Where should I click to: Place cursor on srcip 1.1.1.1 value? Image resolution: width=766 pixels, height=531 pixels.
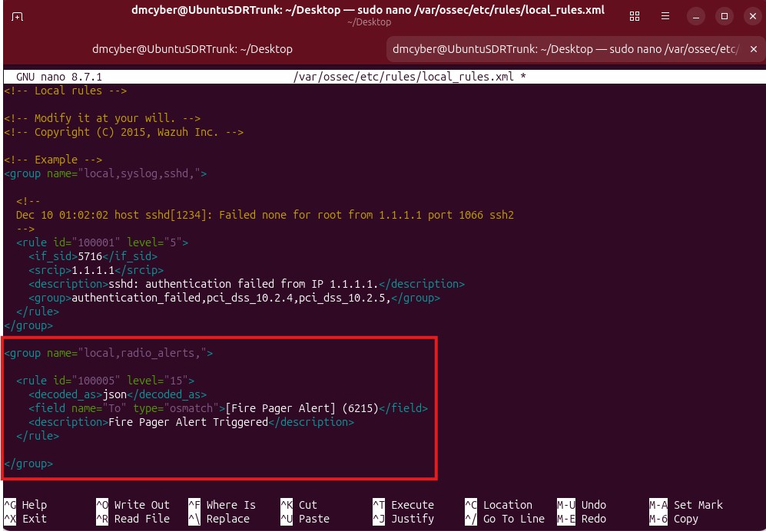coord(93,270)
